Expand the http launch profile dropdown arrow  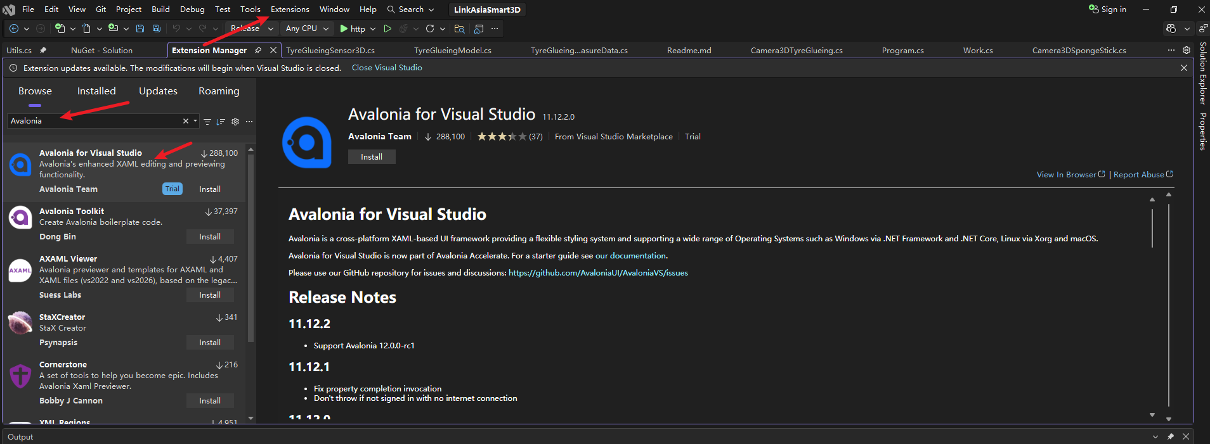[x=373, y=29]
